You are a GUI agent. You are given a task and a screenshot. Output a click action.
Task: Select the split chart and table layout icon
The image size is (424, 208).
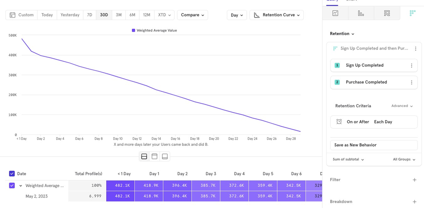[x=144, y=156]
